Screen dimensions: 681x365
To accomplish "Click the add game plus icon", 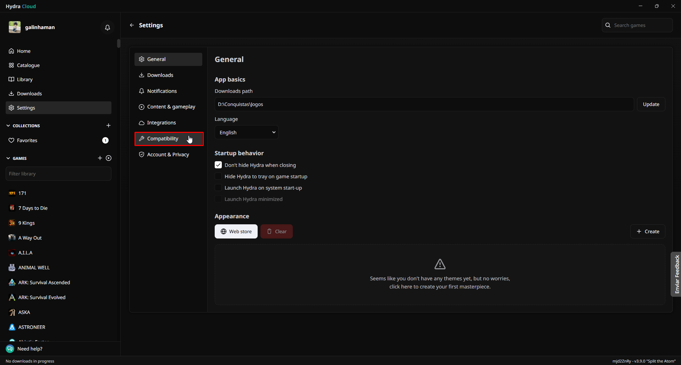I will click(100, 158).
